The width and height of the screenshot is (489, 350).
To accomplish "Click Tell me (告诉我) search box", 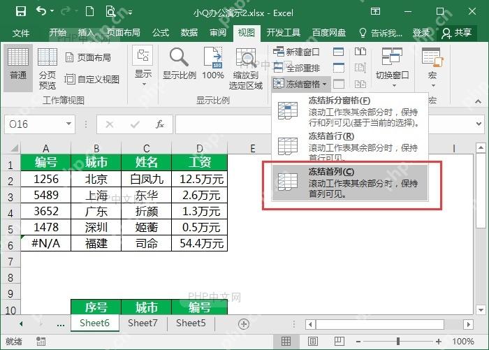I will [x=381, y=32].
